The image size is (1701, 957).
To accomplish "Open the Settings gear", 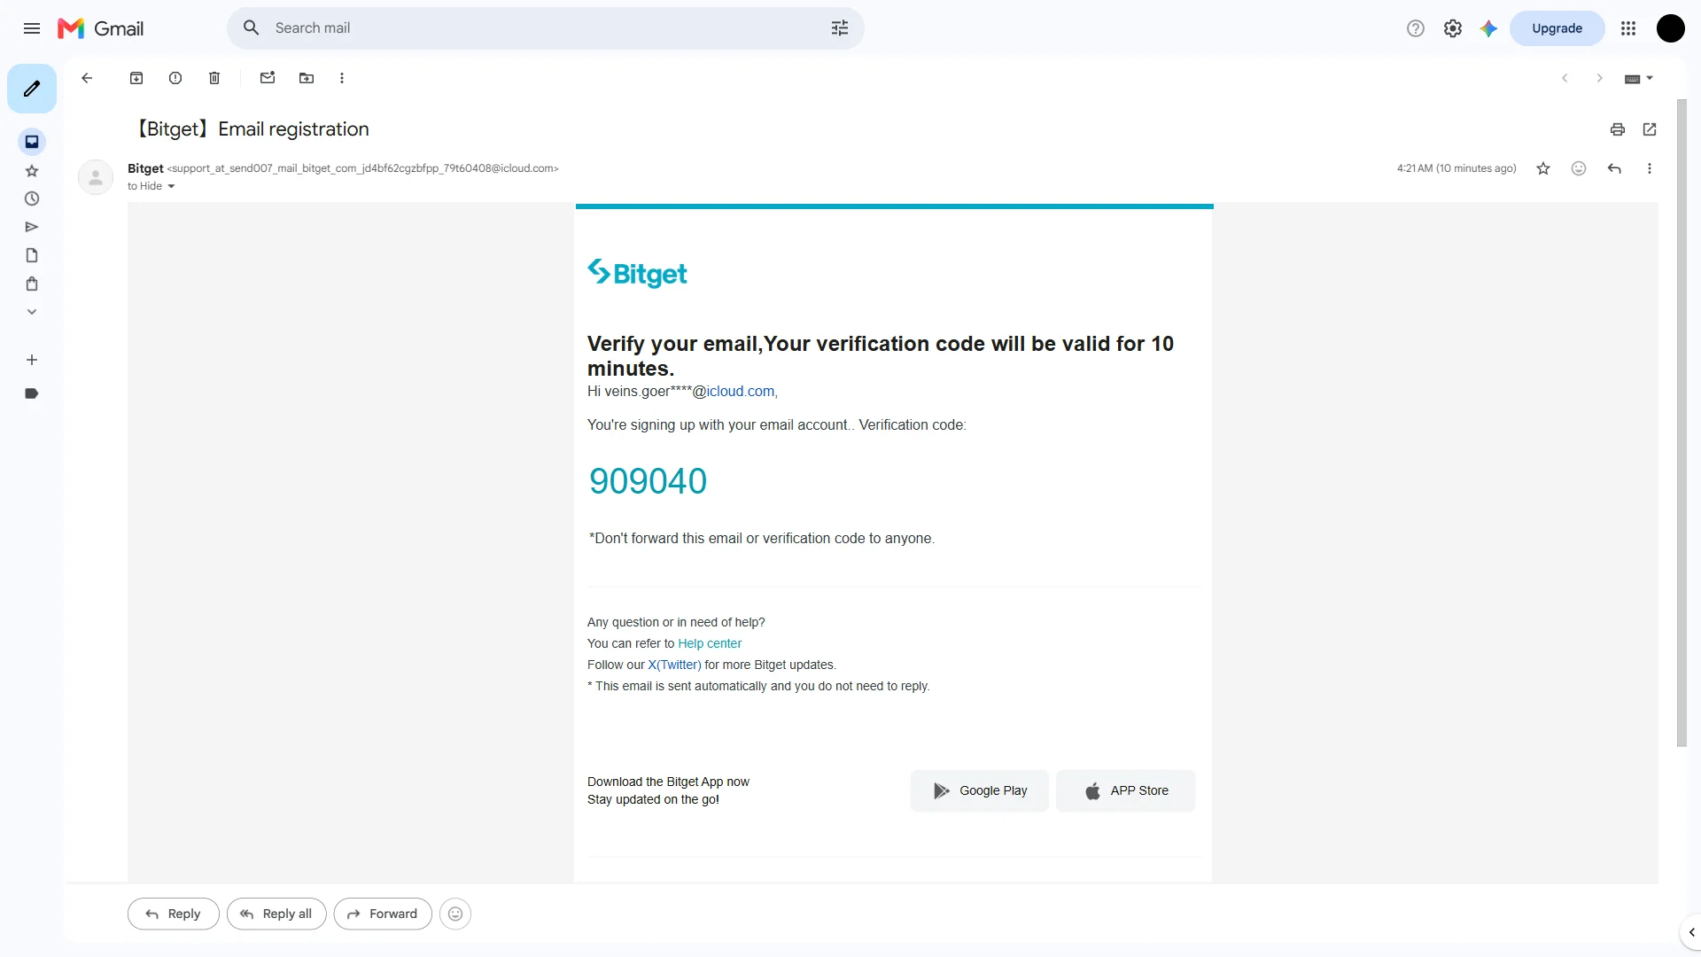I will [x=1453, y=28].
